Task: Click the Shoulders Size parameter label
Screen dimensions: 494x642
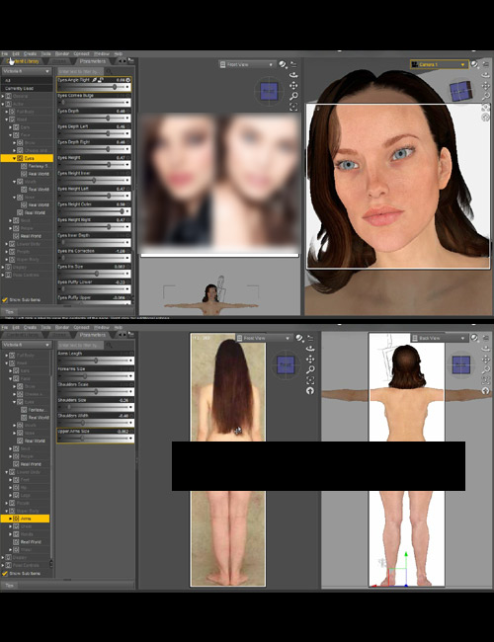Action: point(72,400)
